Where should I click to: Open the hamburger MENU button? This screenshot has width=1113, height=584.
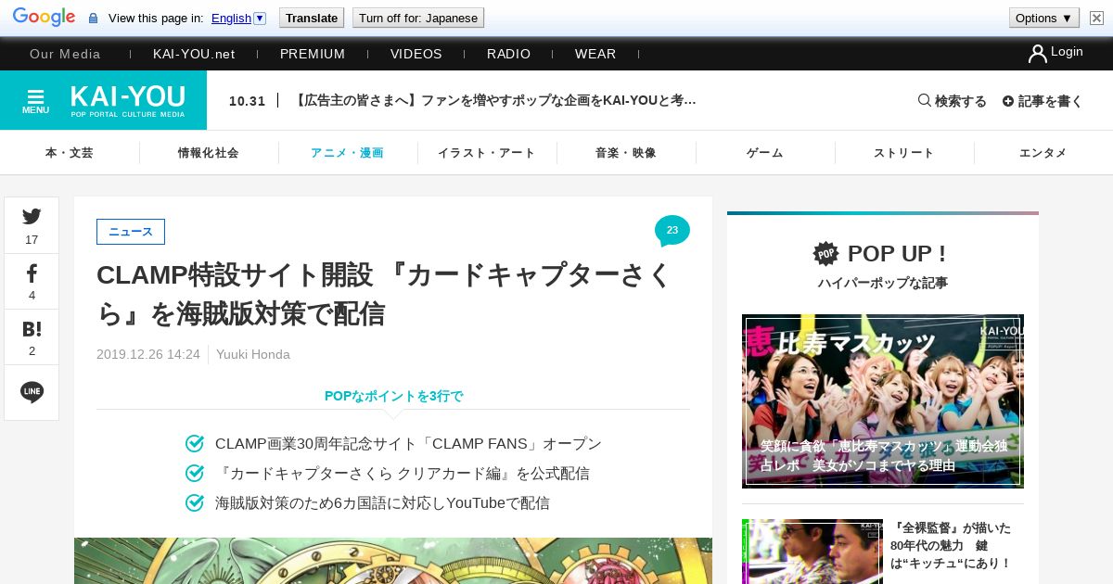[35, 100]
